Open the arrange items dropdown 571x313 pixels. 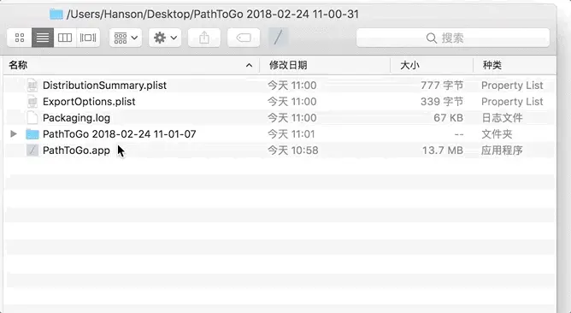pyautogui.click(x=126, y=38)
